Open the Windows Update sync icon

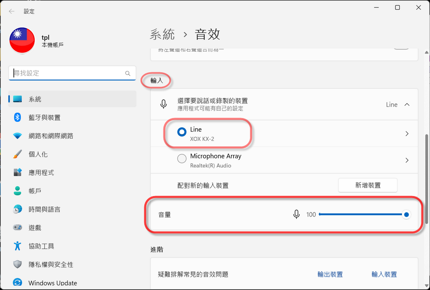[x=18, y=283]
